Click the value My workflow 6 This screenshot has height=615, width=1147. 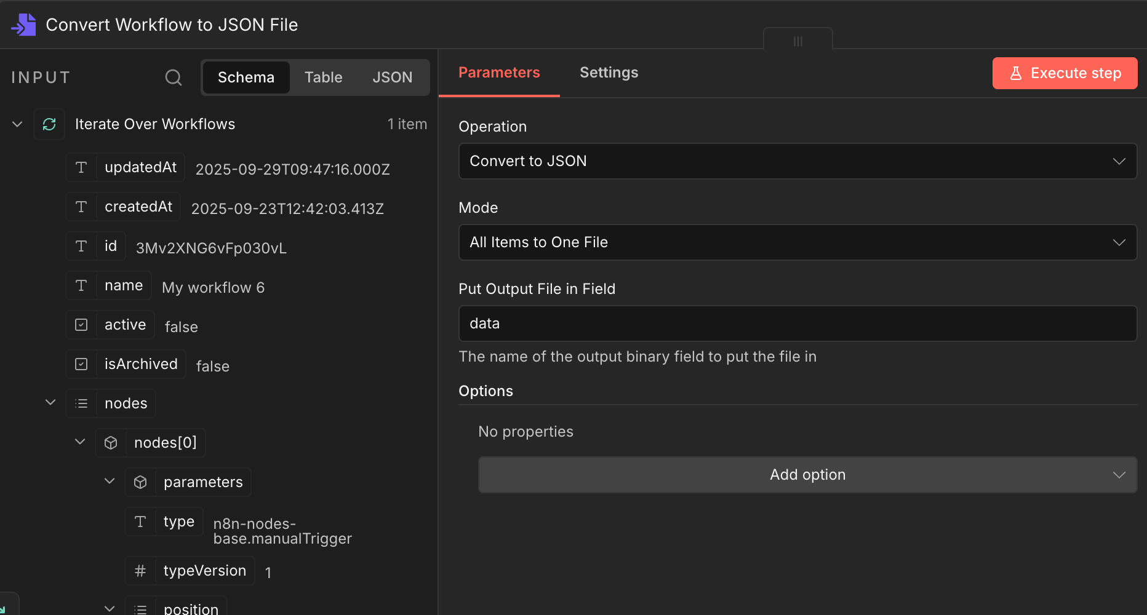[214, 288]
